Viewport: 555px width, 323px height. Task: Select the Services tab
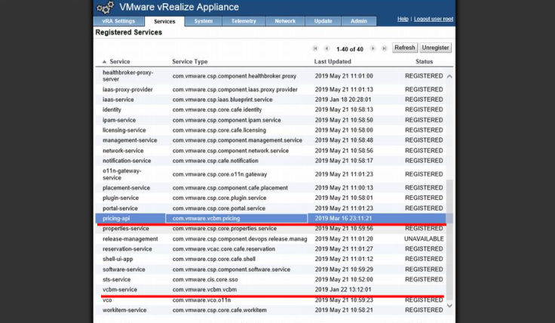coord(164,21)
